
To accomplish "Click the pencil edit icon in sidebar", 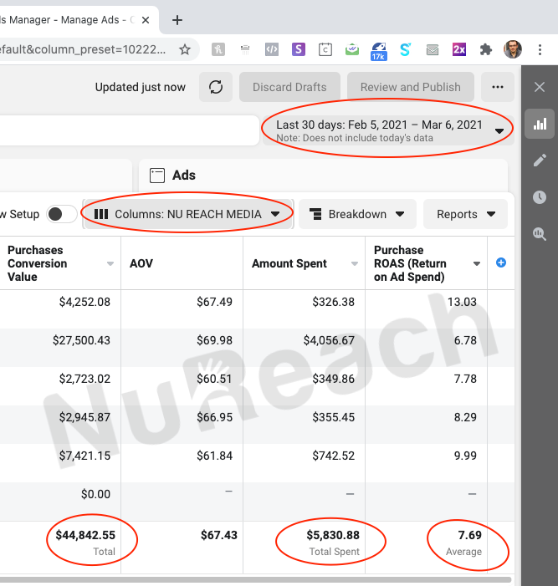I will click(x=540, y=161).
